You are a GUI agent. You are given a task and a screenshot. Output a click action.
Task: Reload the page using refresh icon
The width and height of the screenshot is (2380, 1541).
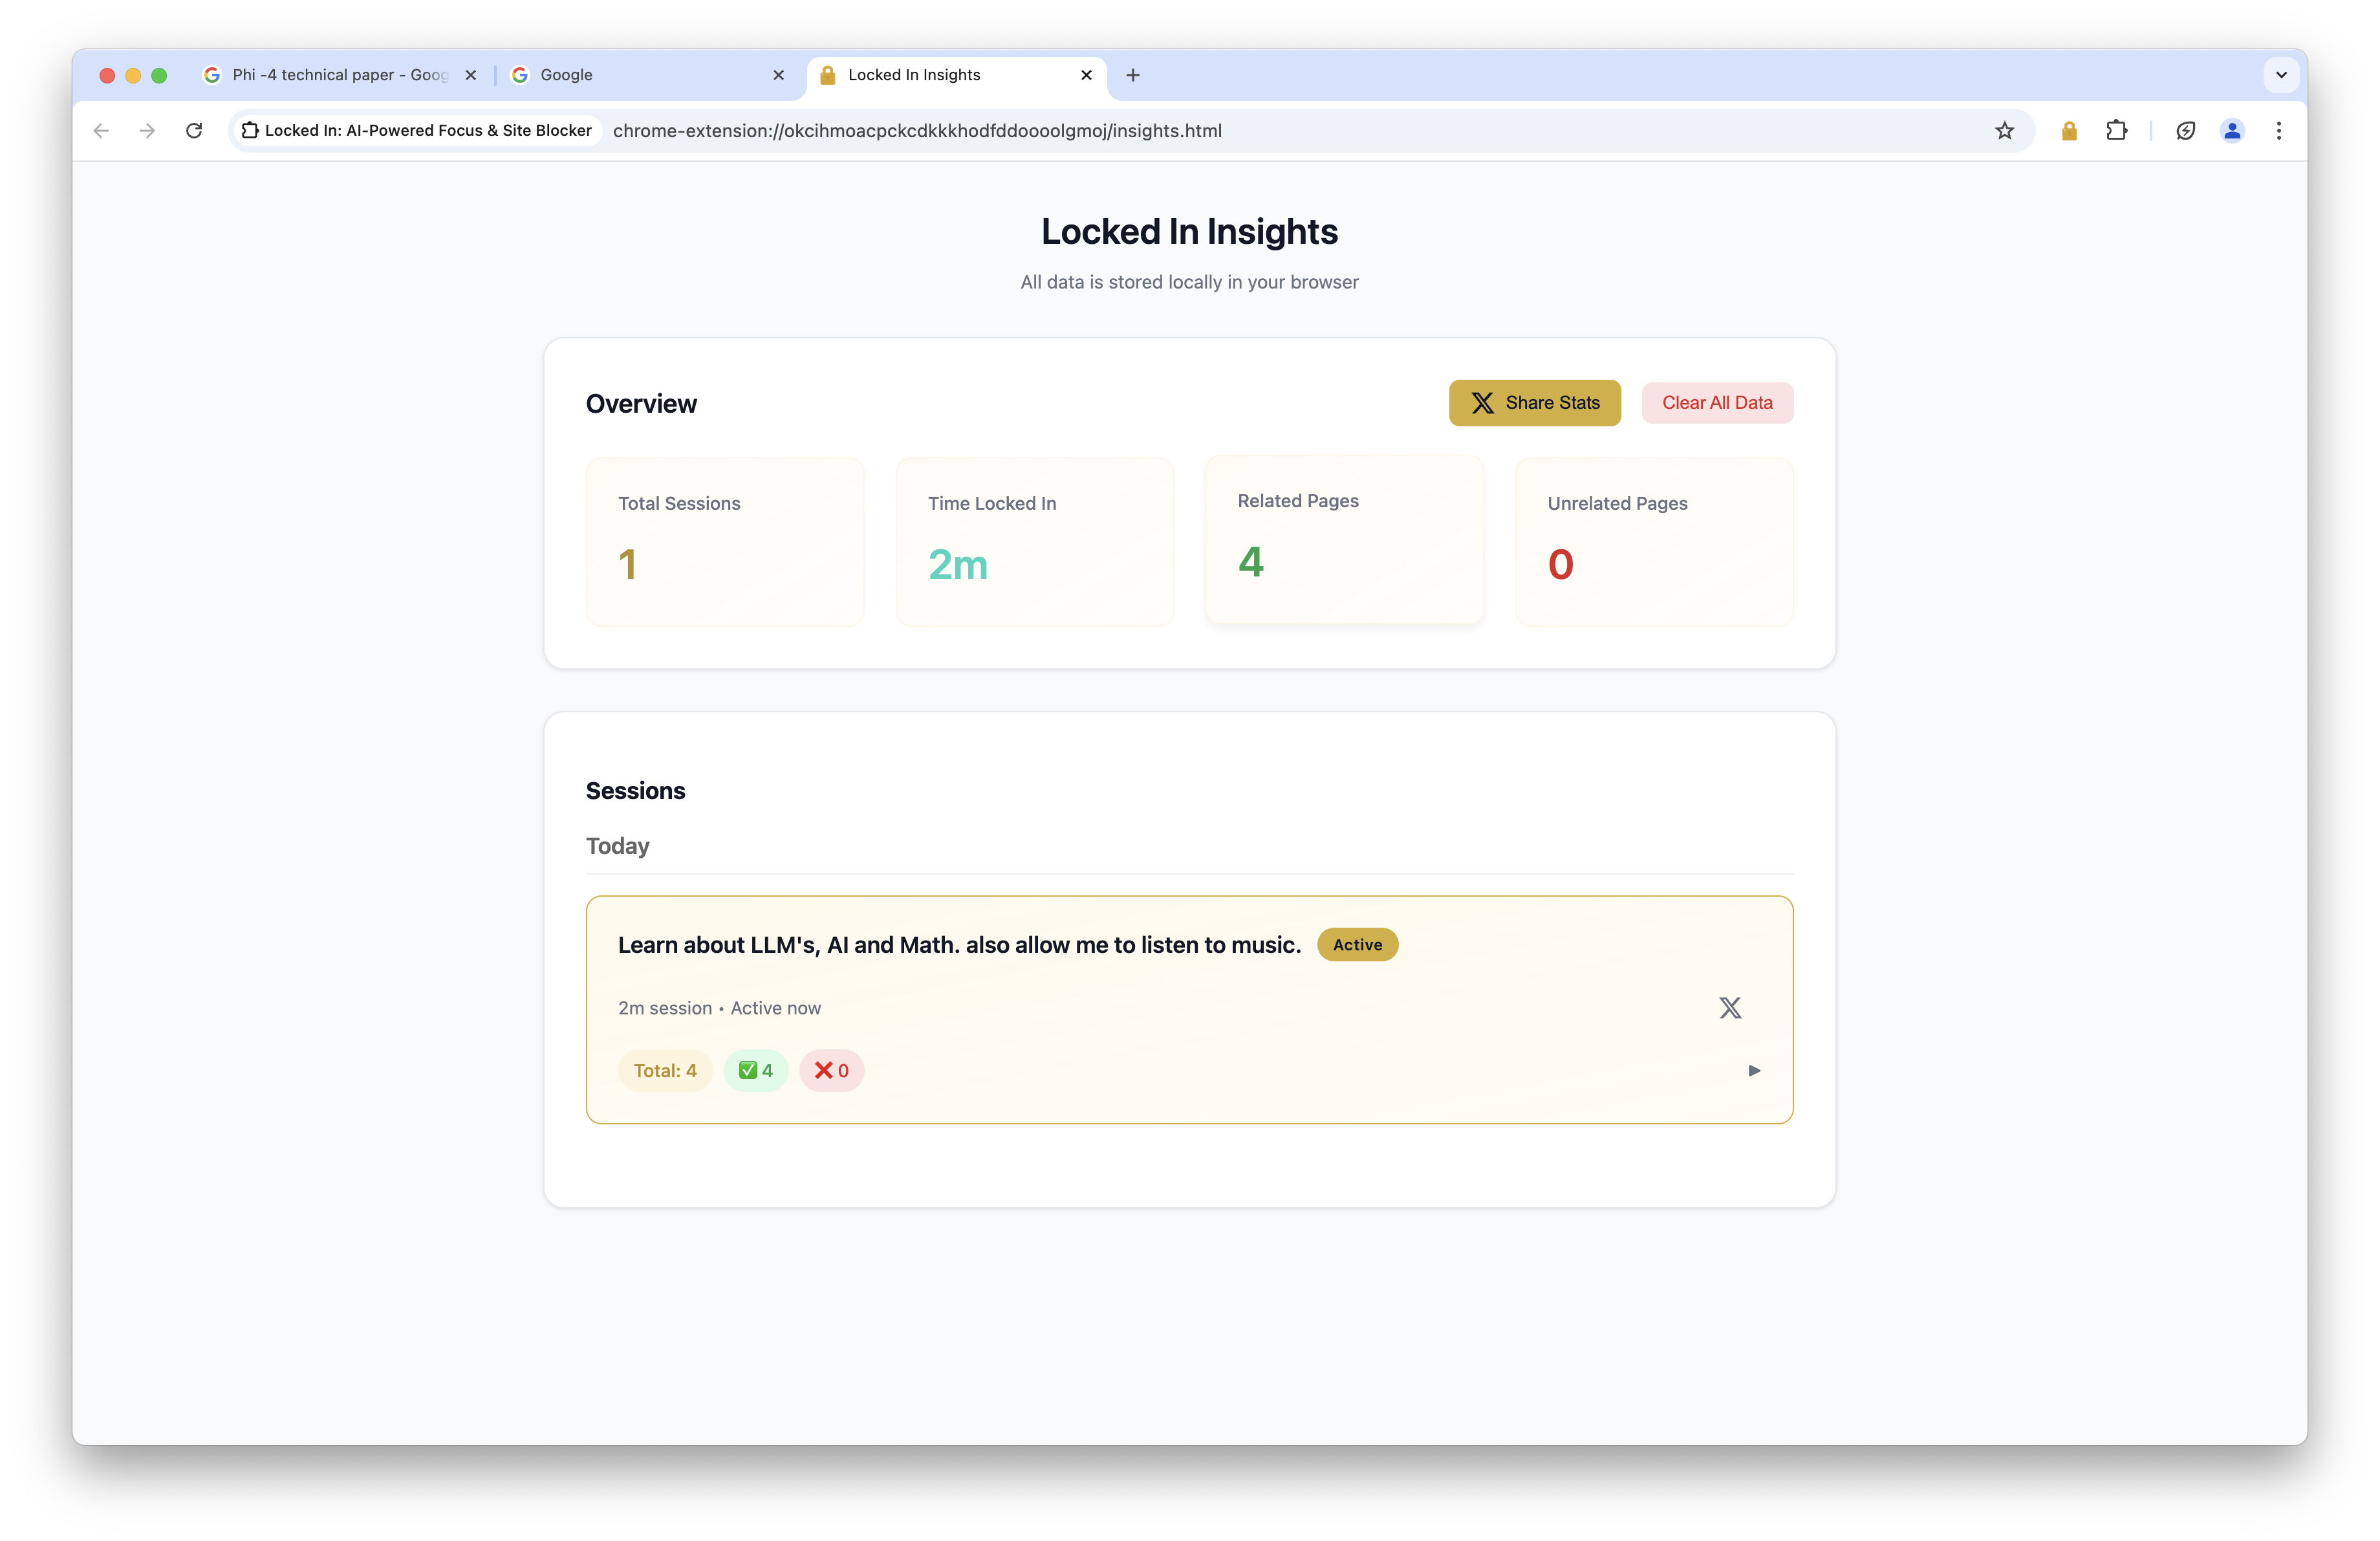click(x=194, y=131)
